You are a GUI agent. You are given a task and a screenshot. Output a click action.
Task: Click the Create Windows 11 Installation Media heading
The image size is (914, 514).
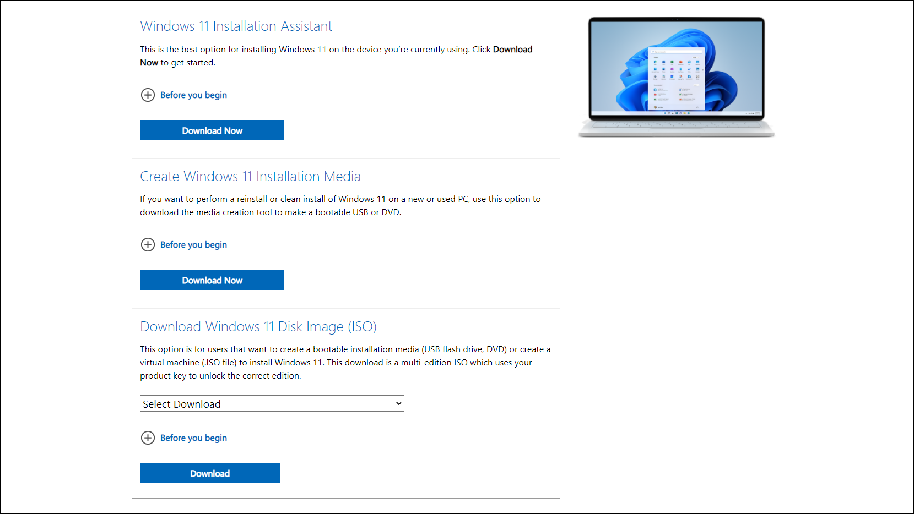tap(250, 176)
